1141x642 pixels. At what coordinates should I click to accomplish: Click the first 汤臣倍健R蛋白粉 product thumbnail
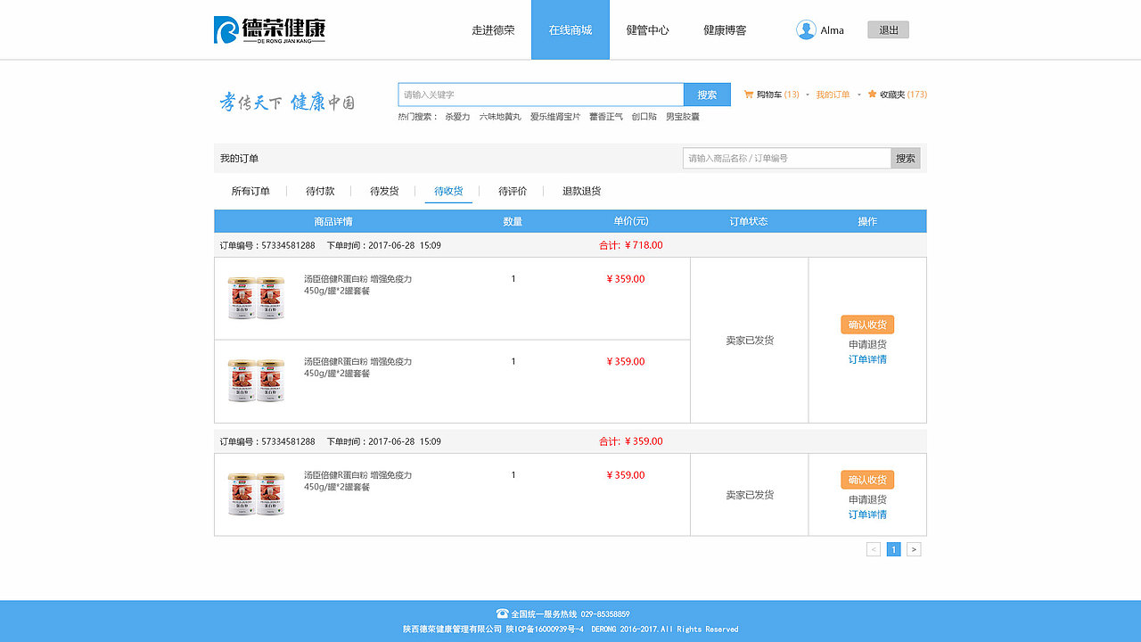click(x=256, y=299)
